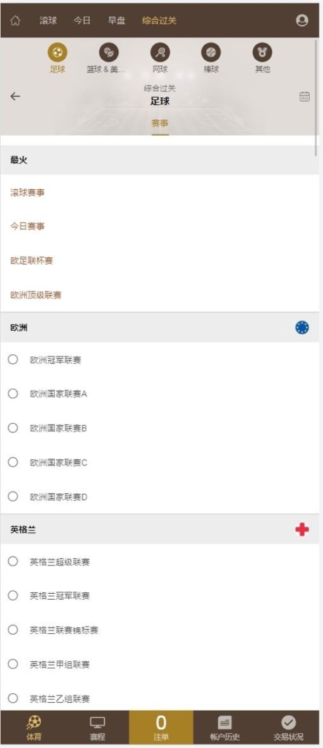323x748 pixels.
Task: Open the calendar date picker icon
Action: [x=305, y=96]
